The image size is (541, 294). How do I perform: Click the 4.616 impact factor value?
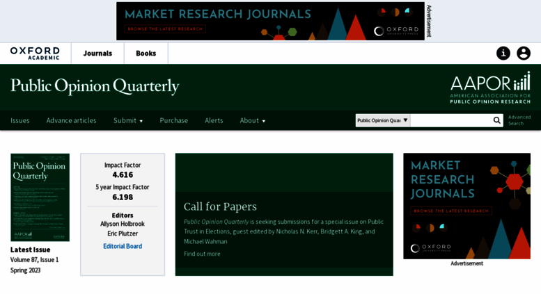pos(123,175)
